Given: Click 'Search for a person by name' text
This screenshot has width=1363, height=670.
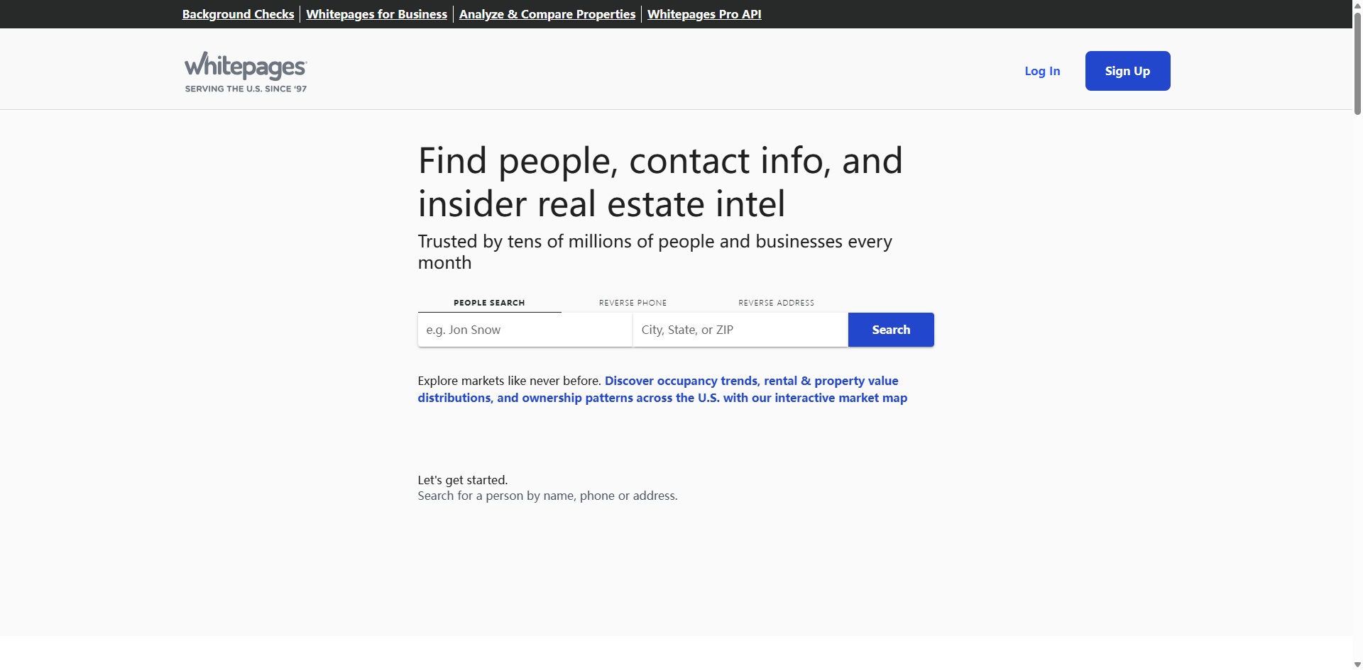Looking at the screenshot, I should tap(547, 496).
